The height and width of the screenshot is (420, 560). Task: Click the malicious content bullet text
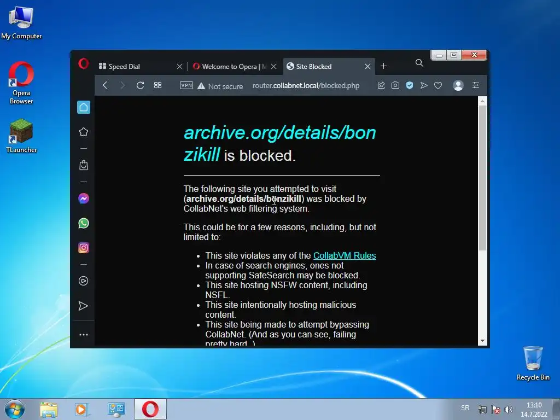click(281, 310)
